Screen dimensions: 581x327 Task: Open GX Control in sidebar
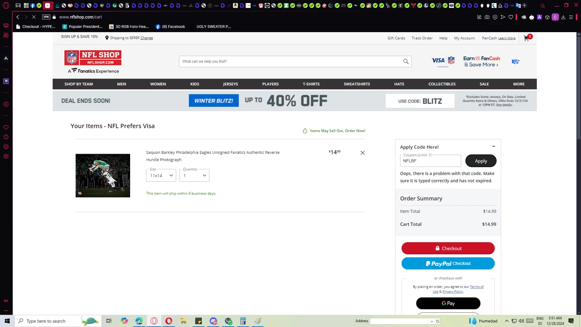tap(6, 301)
